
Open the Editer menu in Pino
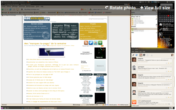pyautogui.click(x=137, y=52)
